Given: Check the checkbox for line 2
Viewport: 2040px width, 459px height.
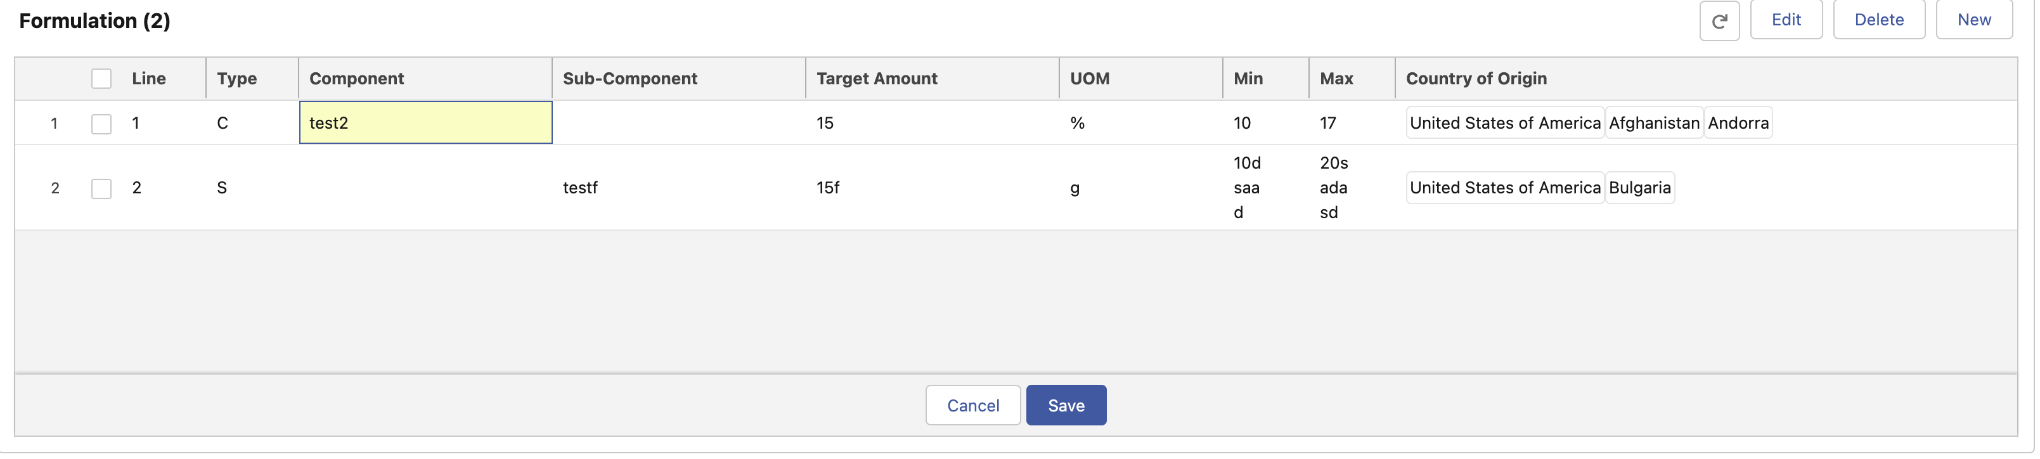Looking at the screenshot, I should (x=101, y=188).
